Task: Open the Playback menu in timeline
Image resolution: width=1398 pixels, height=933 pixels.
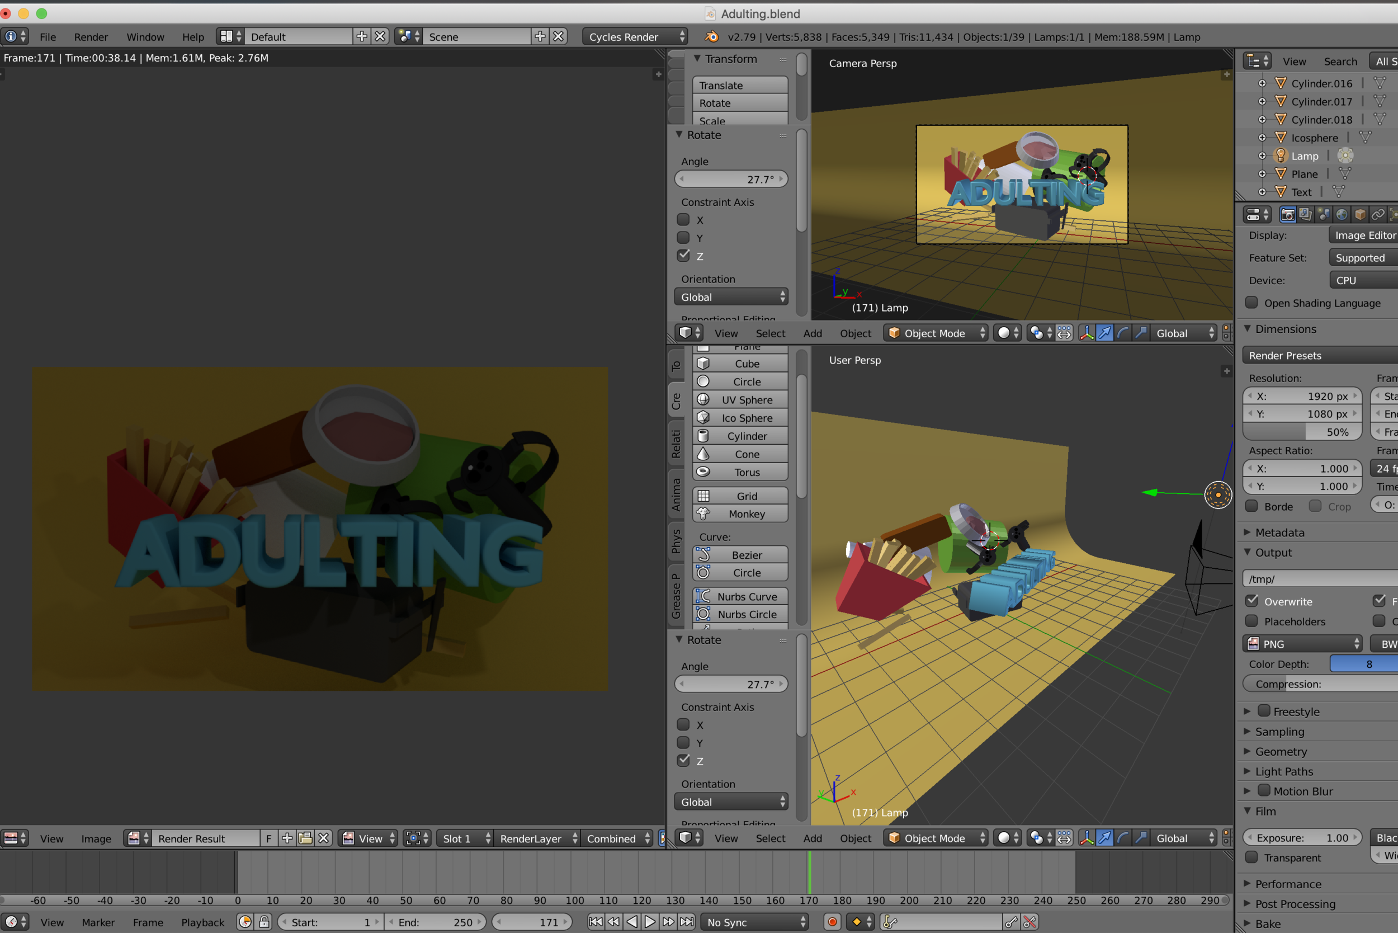Action: click(203, 922)
